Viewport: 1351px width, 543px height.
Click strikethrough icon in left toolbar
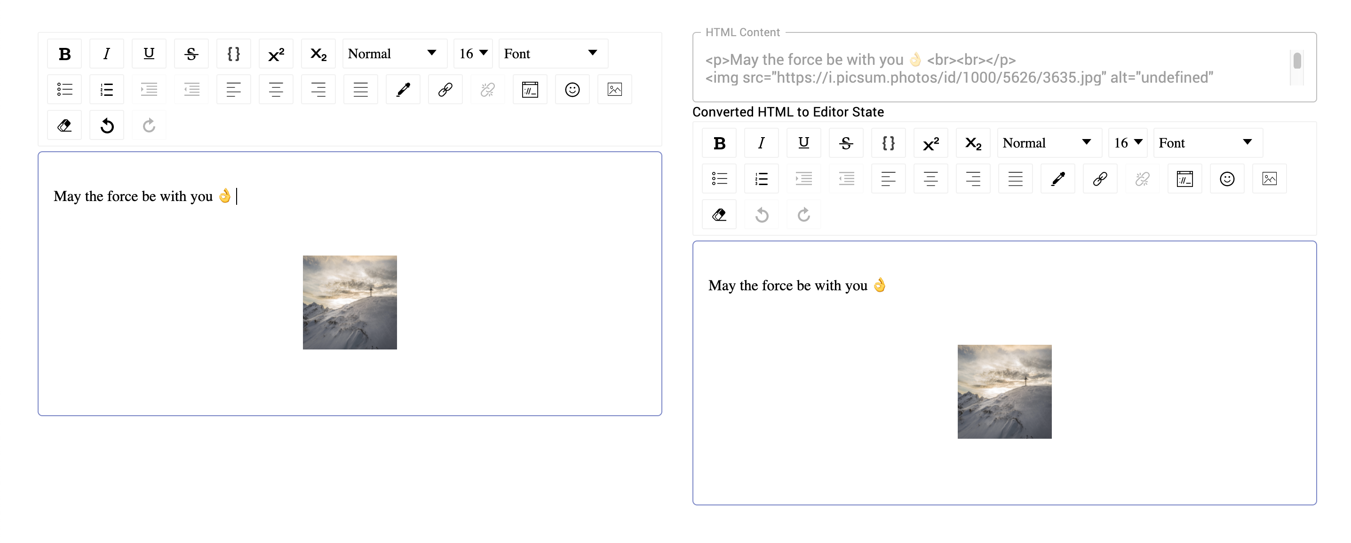point(191,54)
